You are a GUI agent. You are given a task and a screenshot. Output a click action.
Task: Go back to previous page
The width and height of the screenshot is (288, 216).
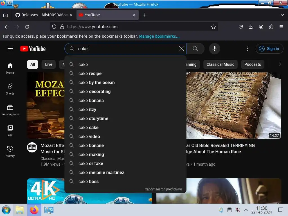point(7,27)
